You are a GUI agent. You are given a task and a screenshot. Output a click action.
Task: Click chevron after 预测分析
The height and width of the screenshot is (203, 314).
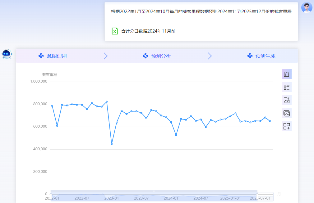tap(210, 56)
